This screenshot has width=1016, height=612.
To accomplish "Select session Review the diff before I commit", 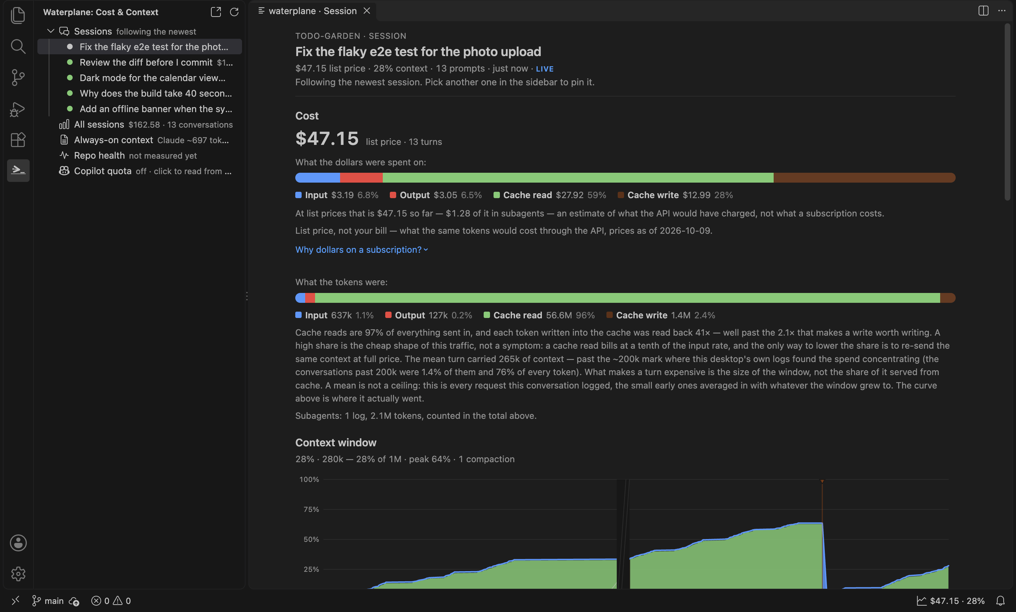I will tap(140, 62).
